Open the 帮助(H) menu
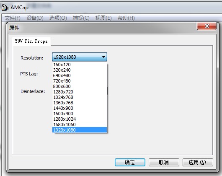Image resolution: width=222 pixels, height=176 pixels. click(126, 18)
